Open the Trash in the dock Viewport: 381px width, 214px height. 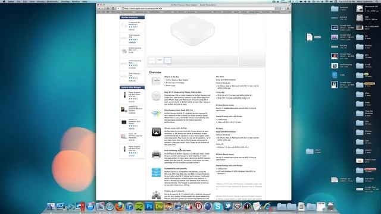tap(330, 206)
